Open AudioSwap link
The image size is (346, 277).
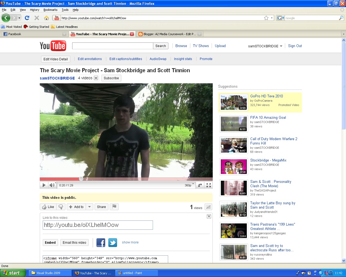[x=158, y=59]
